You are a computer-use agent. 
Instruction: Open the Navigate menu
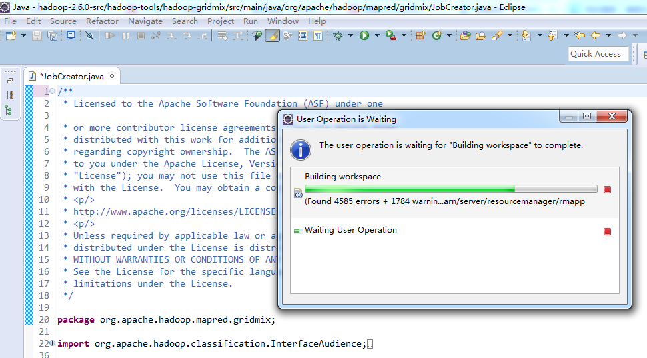pos(145,21)
